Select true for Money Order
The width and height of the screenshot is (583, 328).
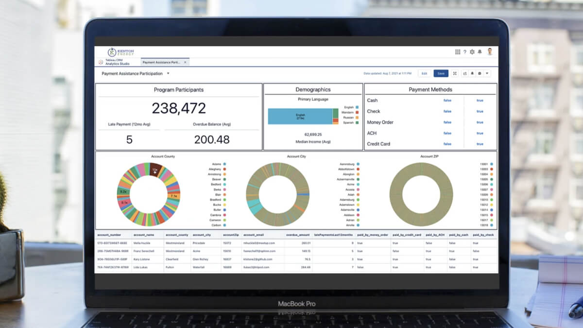click(x=480, y=122)
